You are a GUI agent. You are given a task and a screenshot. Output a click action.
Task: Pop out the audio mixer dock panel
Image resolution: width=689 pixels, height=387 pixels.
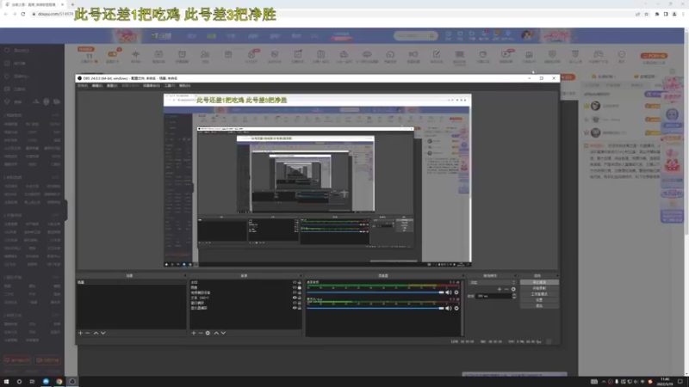pyautogui.click(x=462, y=275)
